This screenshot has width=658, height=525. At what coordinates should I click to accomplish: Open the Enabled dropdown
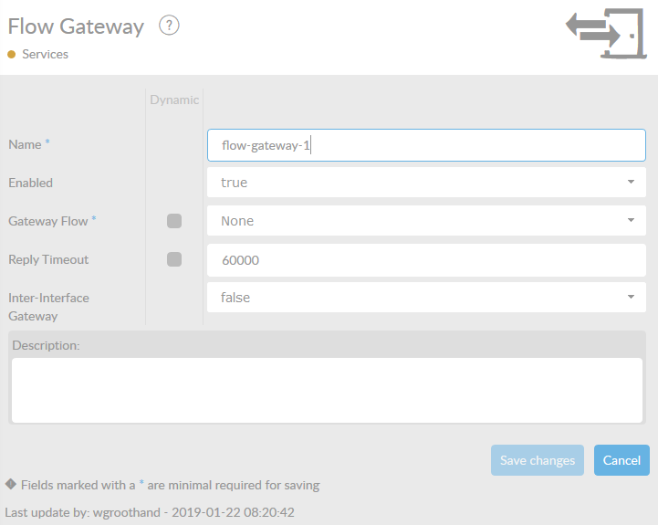click(426, 183)
